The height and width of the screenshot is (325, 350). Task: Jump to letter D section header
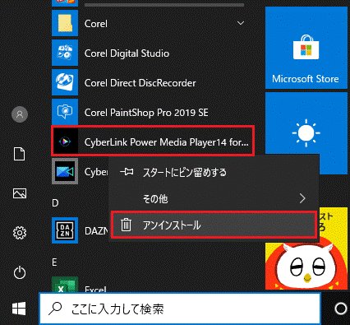[55, 203]
